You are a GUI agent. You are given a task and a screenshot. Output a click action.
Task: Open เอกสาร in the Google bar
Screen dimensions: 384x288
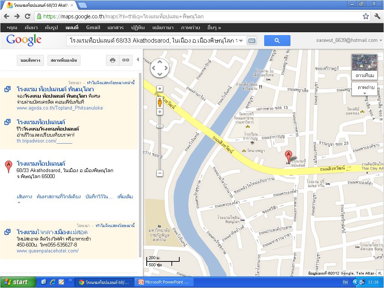click(115, 28)
